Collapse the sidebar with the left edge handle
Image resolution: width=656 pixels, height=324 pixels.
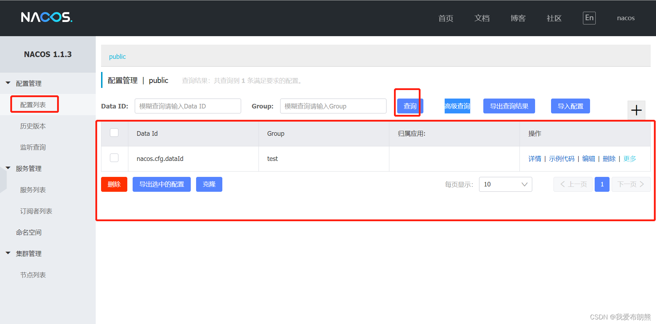(3, 179)
